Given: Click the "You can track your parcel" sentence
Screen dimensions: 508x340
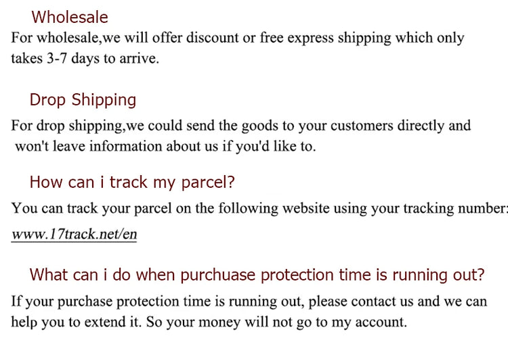Looking at the screenshot, I should click(257, 208).
